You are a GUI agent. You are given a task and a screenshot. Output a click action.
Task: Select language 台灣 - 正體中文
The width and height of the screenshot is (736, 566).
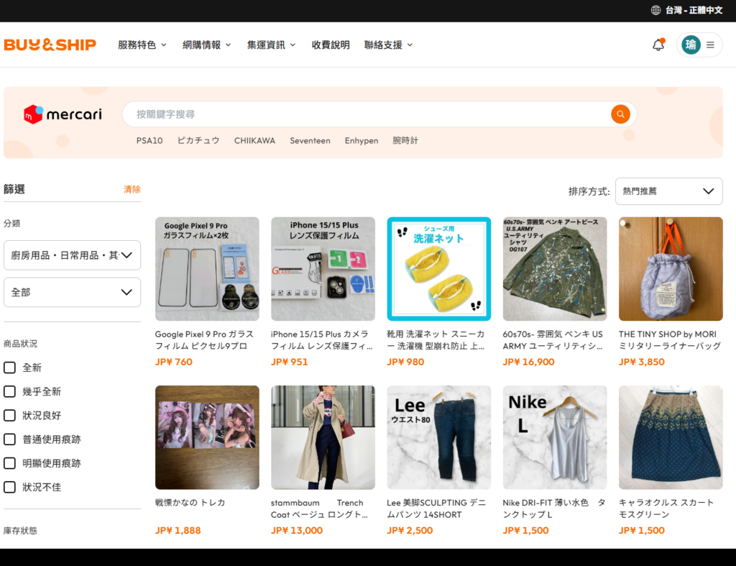(694, 10)
